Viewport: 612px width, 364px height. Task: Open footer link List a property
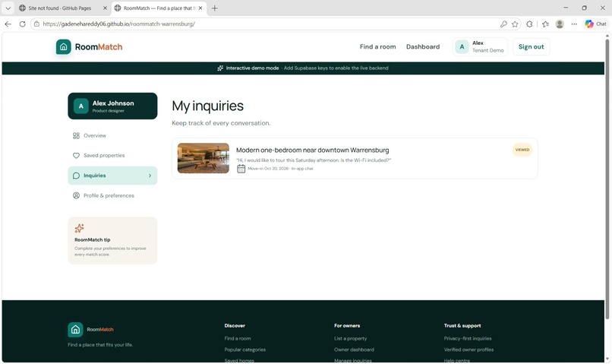(x=351, y=339)
